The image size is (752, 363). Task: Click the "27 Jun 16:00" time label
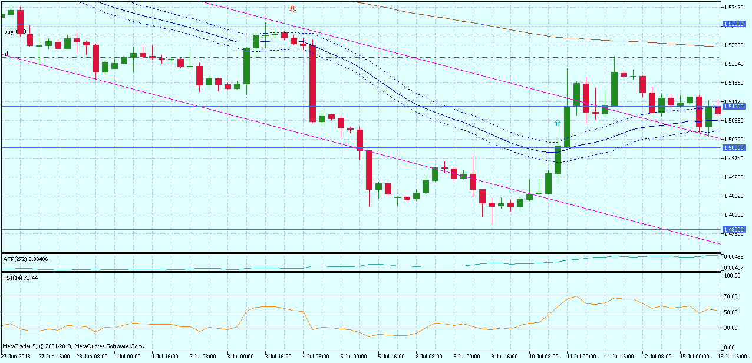point(54,357)
